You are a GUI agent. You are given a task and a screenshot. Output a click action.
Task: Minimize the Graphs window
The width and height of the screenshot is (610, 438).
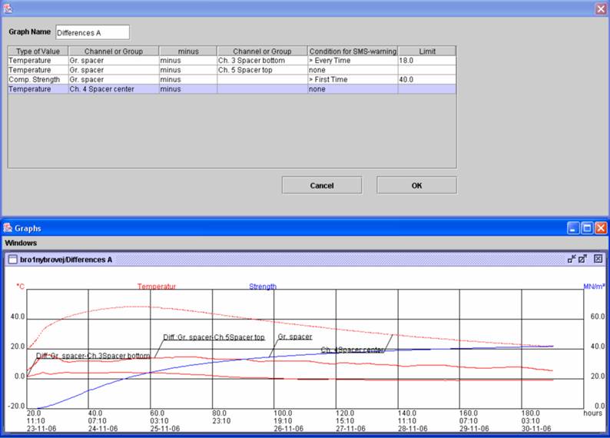[573, 228]
